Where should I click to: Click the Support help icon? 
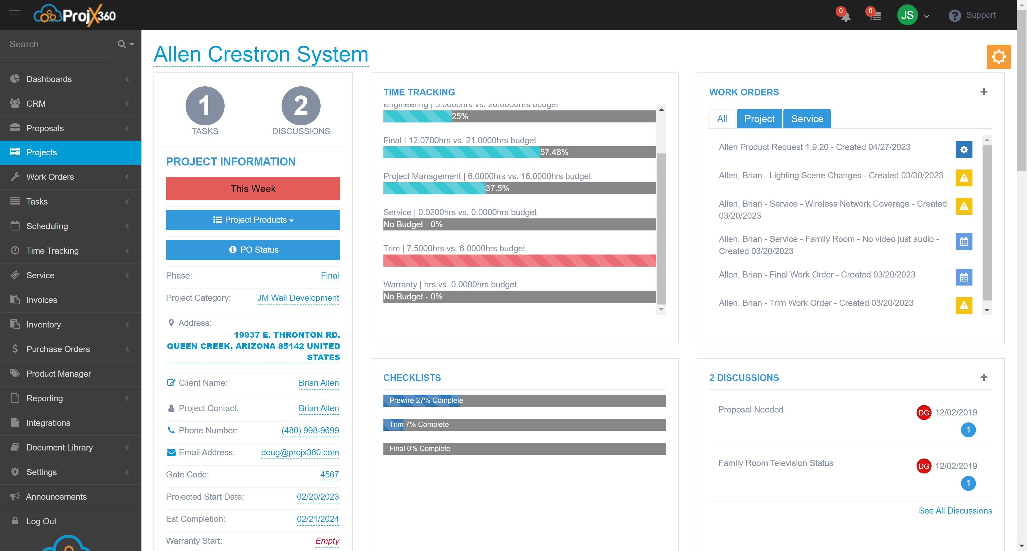click(x=955, y=16)
